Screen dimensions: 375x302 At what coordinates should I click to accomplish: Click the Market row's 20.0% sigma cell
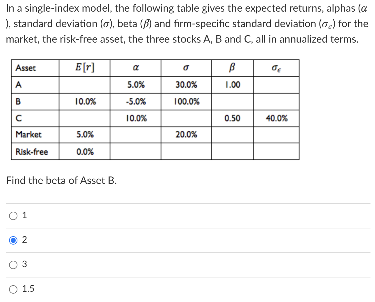click(186, 135)
